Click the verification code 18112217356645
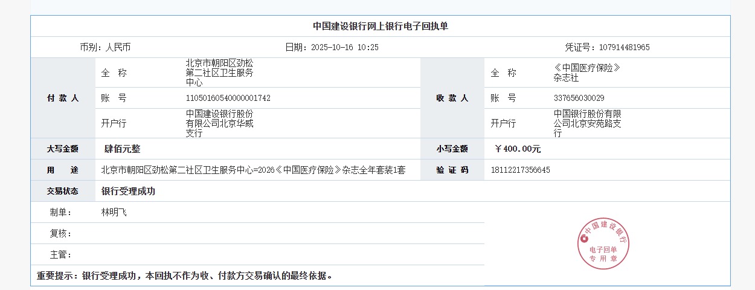The height and width of the screenshot is (290, 755). (521, 170)
